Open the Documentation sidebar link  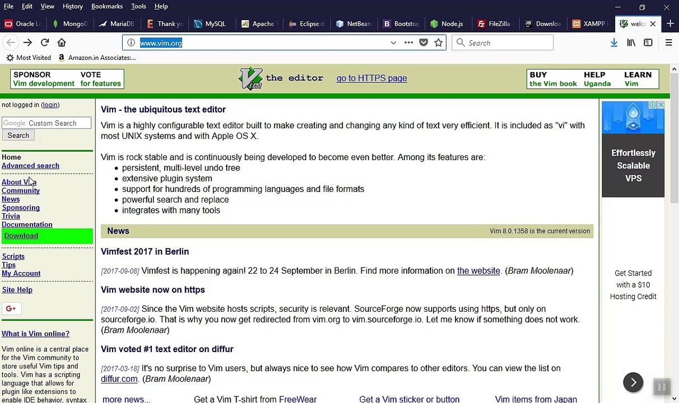tap(27, 224)
